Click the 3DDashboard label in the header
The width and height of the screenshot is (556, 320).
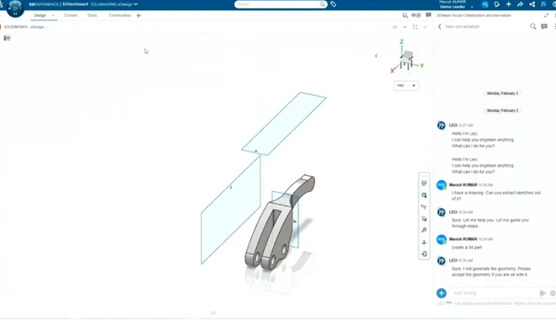75,4
